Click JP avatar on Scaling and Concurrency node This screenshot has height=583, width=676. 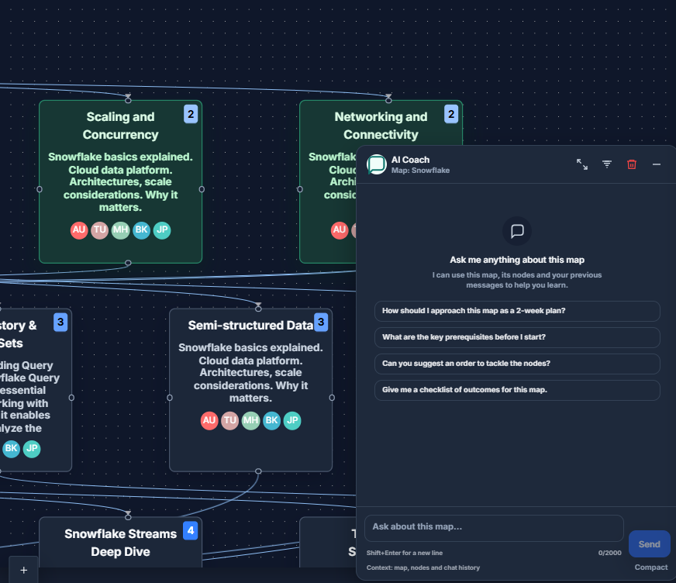pos(162,229)
